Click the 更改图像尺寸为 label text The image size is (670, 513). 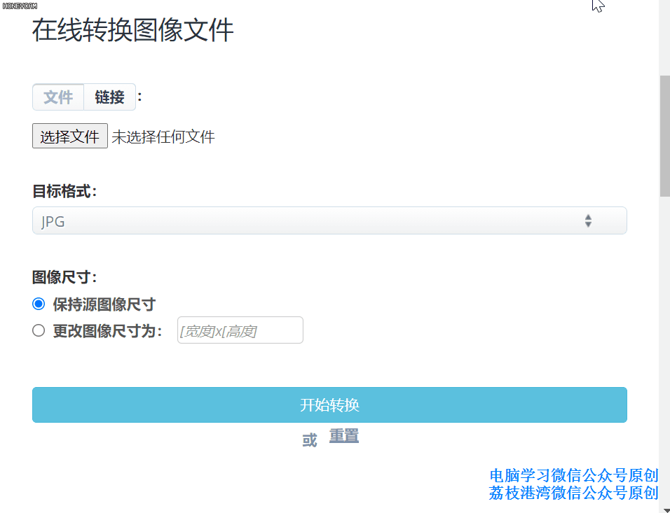pos(107,331)
